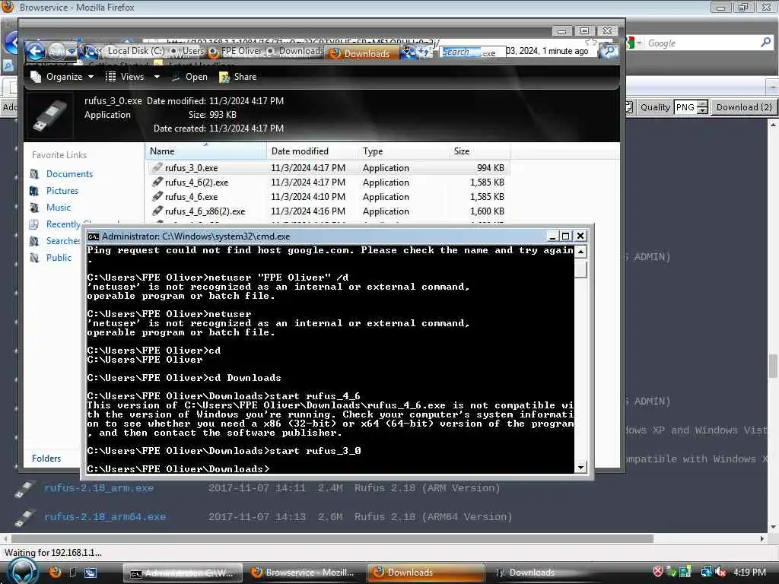The width and height of the screenshot is (779, 584).
Task: Click the Documents folder icon in sidebar
Action: pyautogui.click(x=34, y=174)
